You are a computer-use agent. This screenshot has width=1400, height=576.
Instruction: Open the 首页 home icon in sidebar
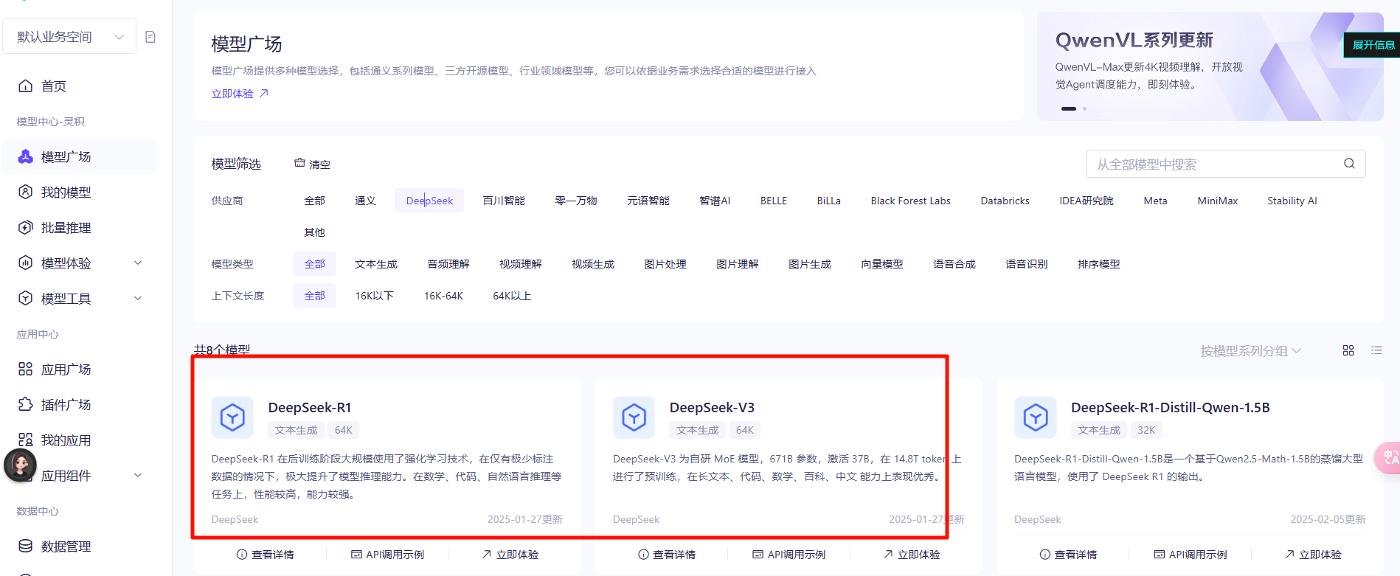tap(25, 86)
